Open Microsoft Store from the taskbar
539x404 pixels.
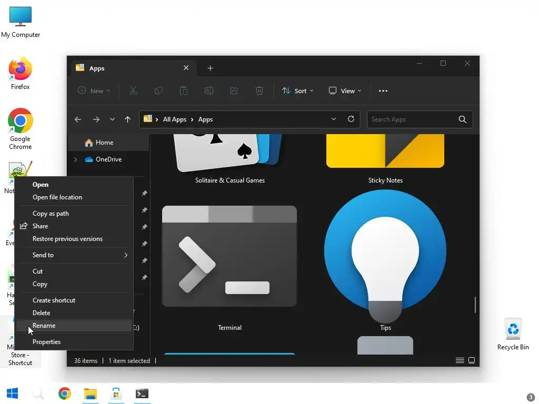pyautogui.click(x=116, y=393)
